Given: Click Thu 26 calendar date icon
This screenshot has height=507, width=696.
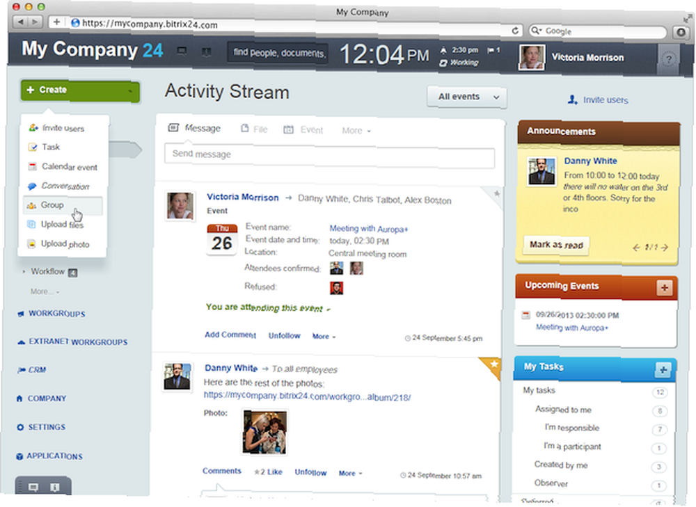Looking at the screenshot, I should [222, 239].
